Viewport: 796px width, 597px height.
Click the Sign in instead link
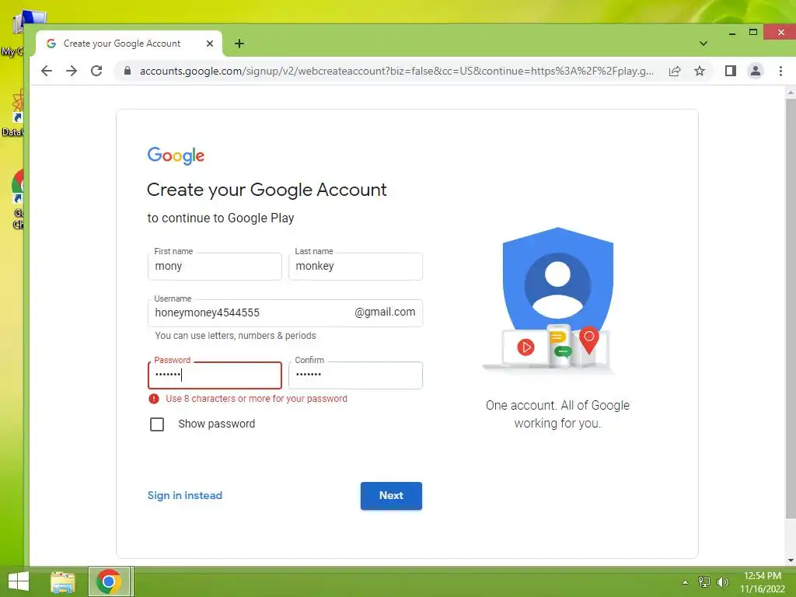185,495
